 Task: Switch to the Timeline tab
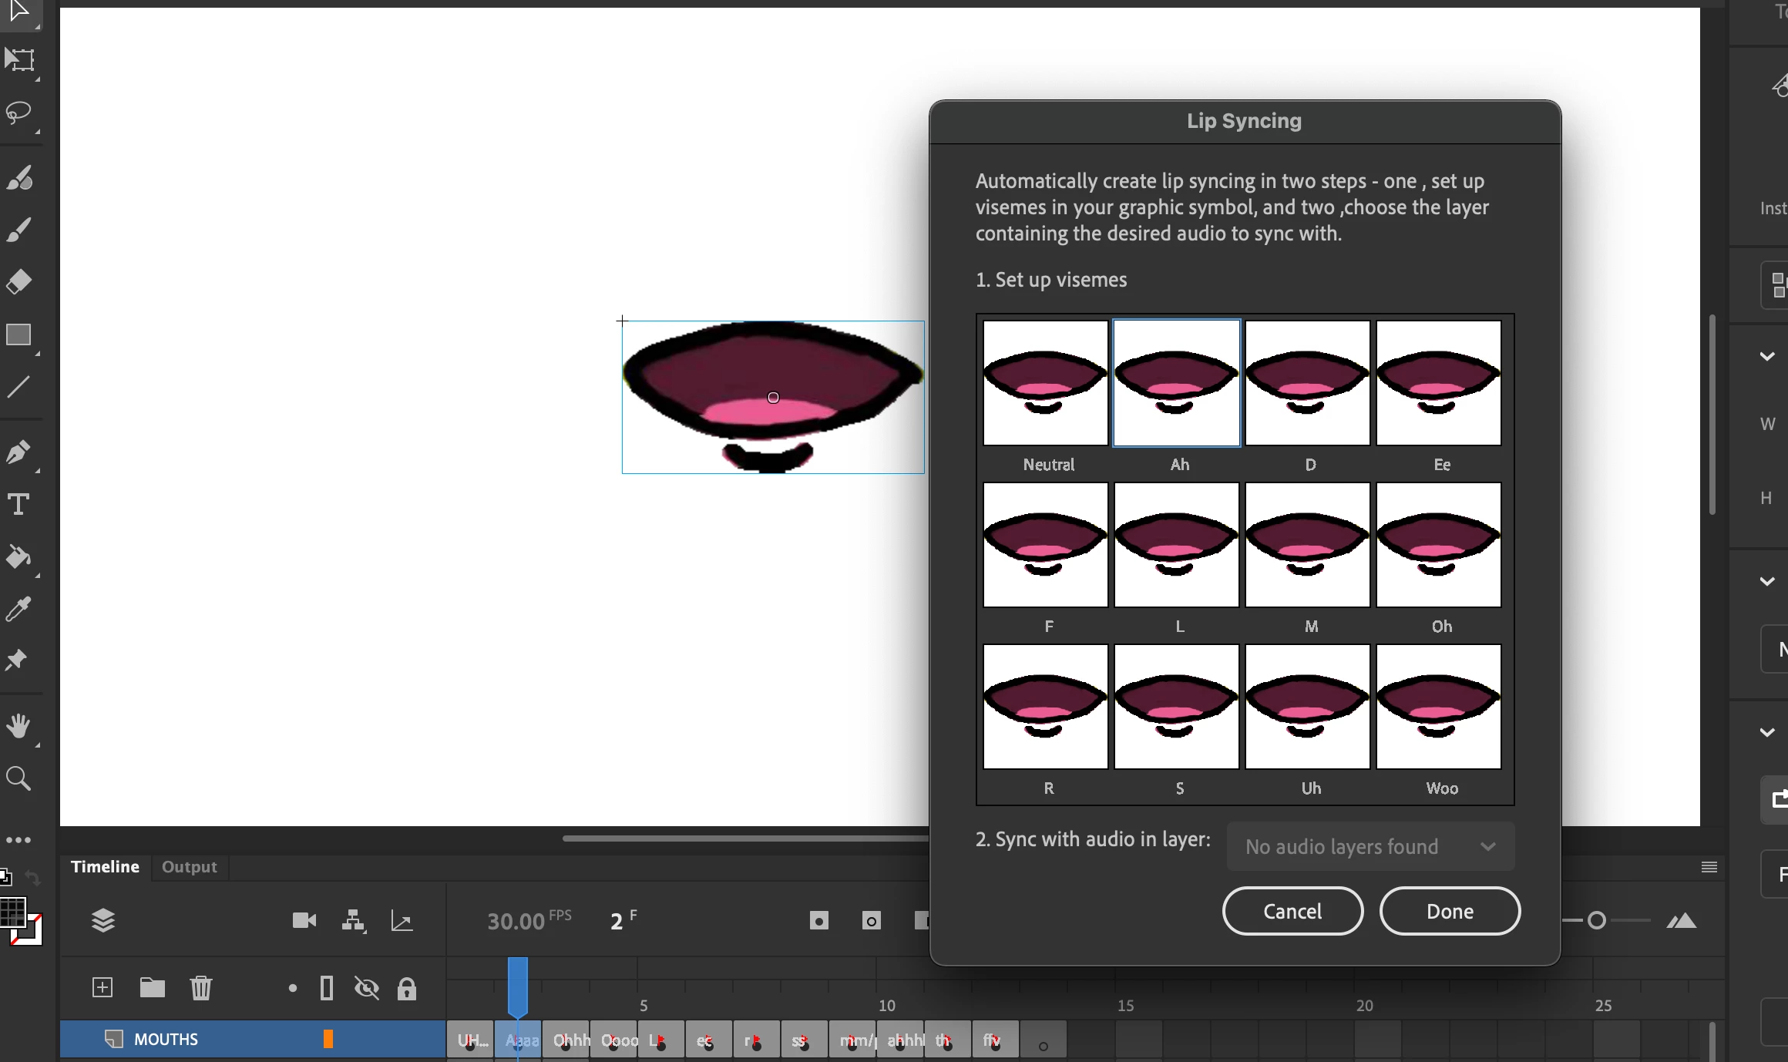click(105, 867)
